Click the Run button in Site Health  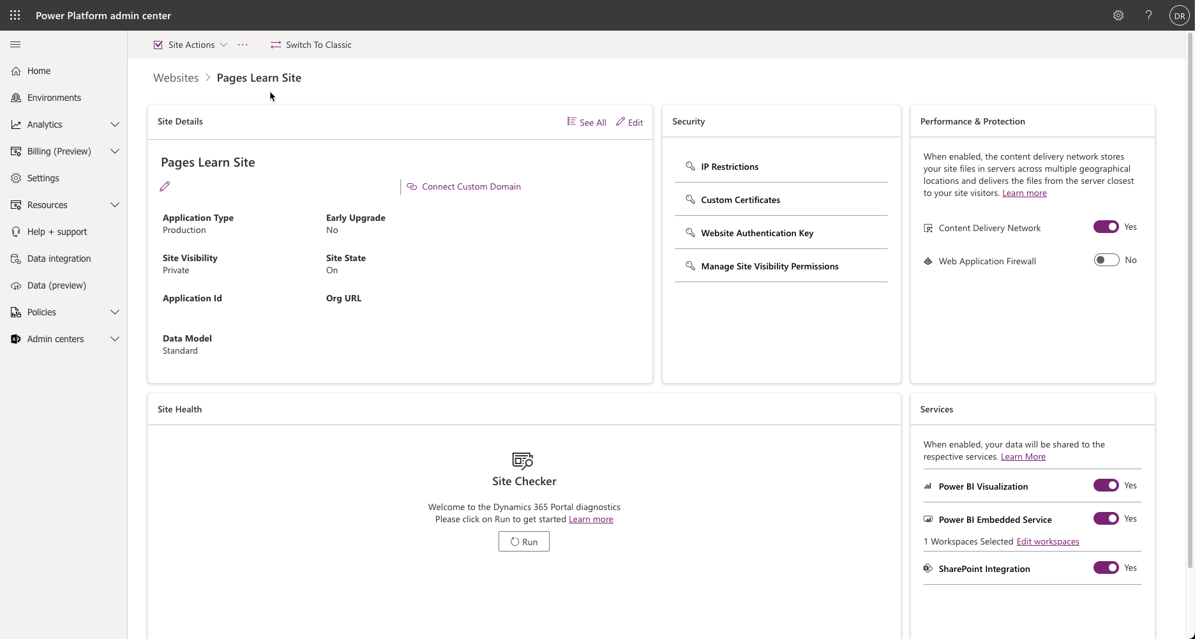pyautogui.click(x=523, y=541)
